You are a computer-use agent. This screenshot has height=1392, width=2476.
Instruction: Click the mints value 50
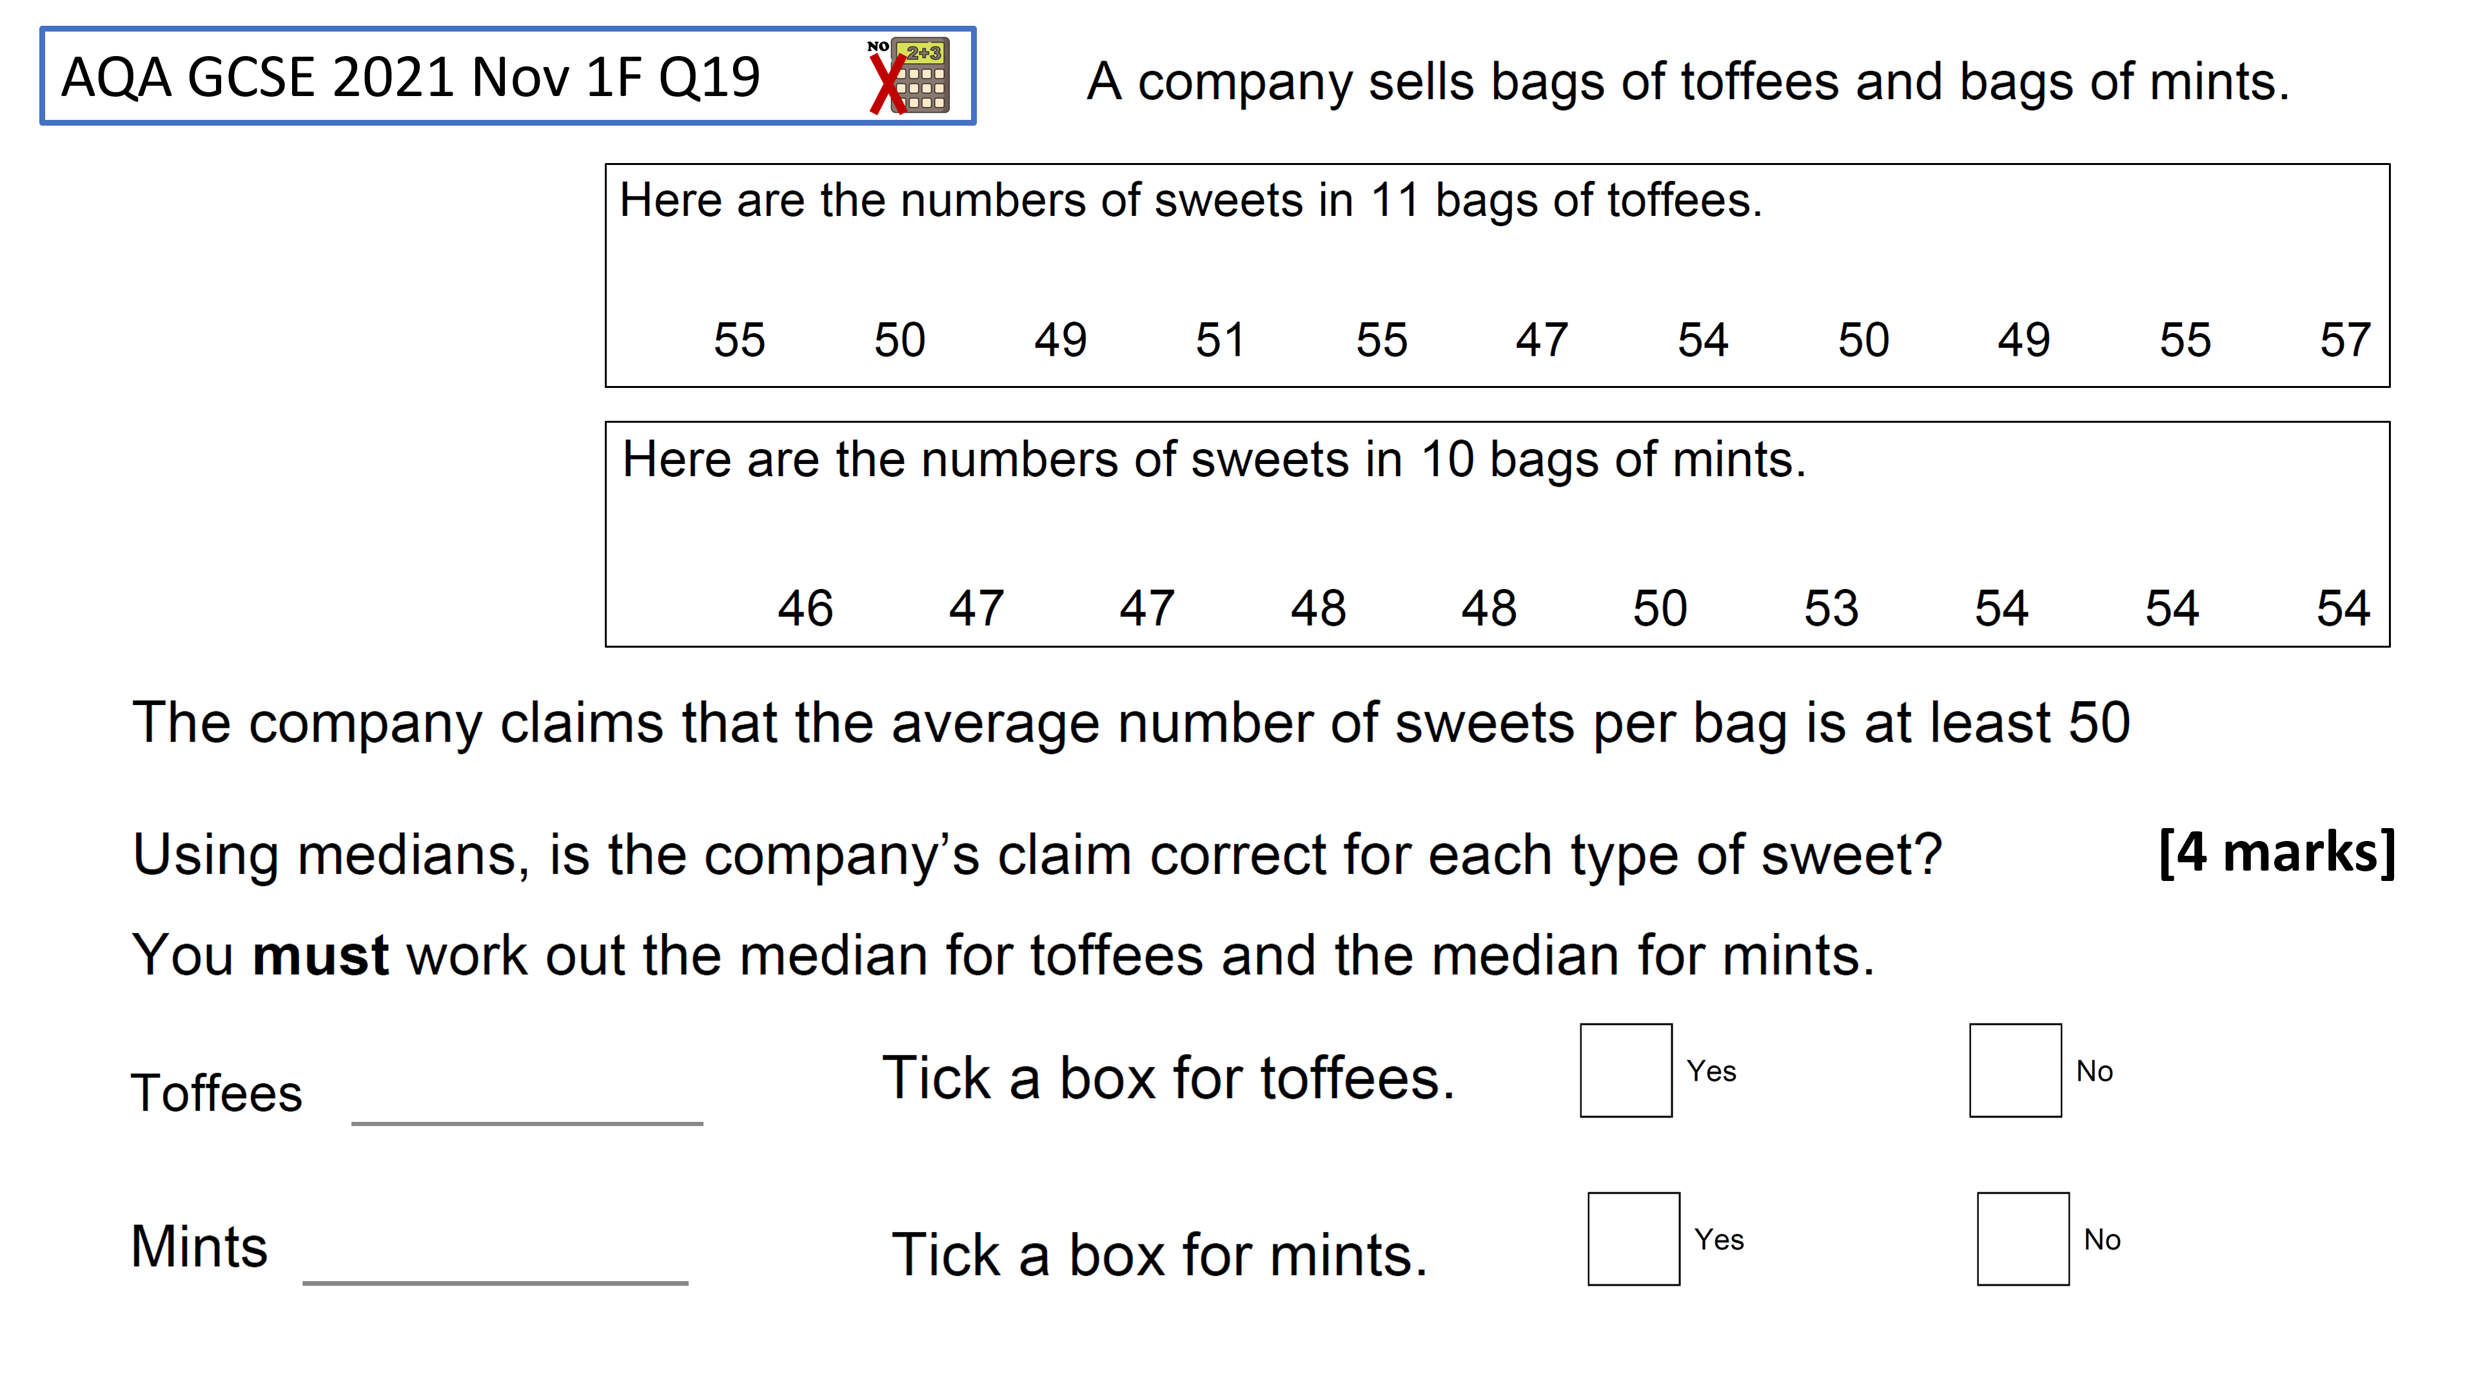tap(1660, 608)
